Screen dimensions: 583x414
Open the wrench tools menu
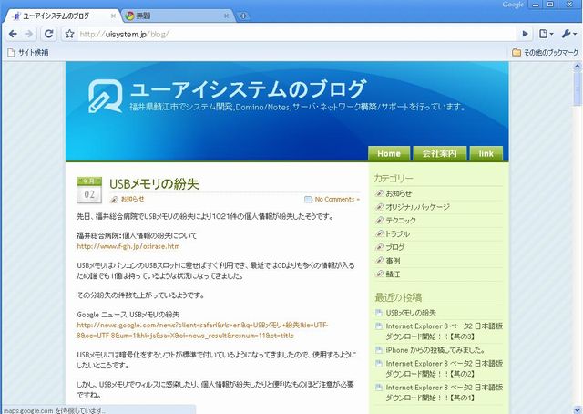568,34
